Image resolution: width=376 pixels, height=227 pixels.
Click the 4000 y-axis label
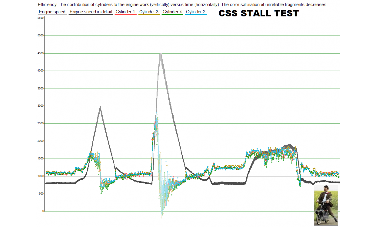(40, 71)
